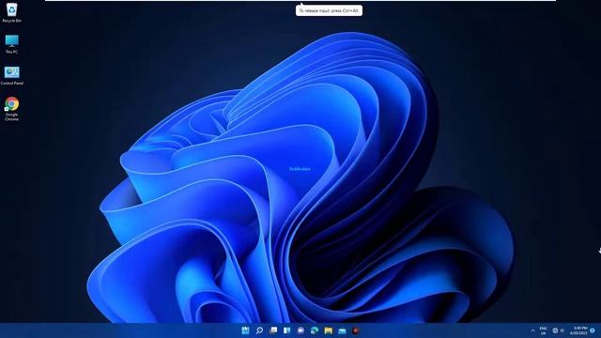Open the Widgets taskbar icon
Viewport: 601px width, 338px height.
click(x=287, y=330)
